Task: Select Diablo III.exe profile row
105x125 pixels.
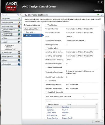Action: tap(70, 112)
